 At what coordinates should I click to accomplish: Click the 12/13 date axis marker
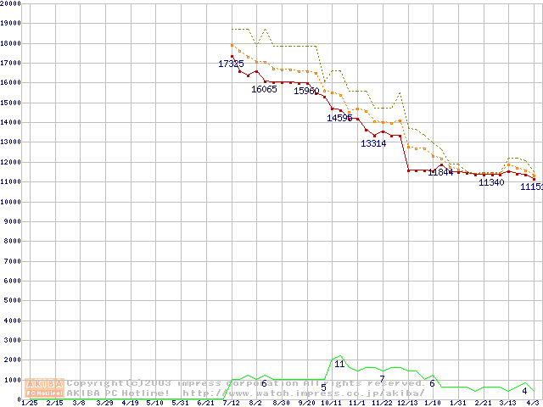coord(407,403)
